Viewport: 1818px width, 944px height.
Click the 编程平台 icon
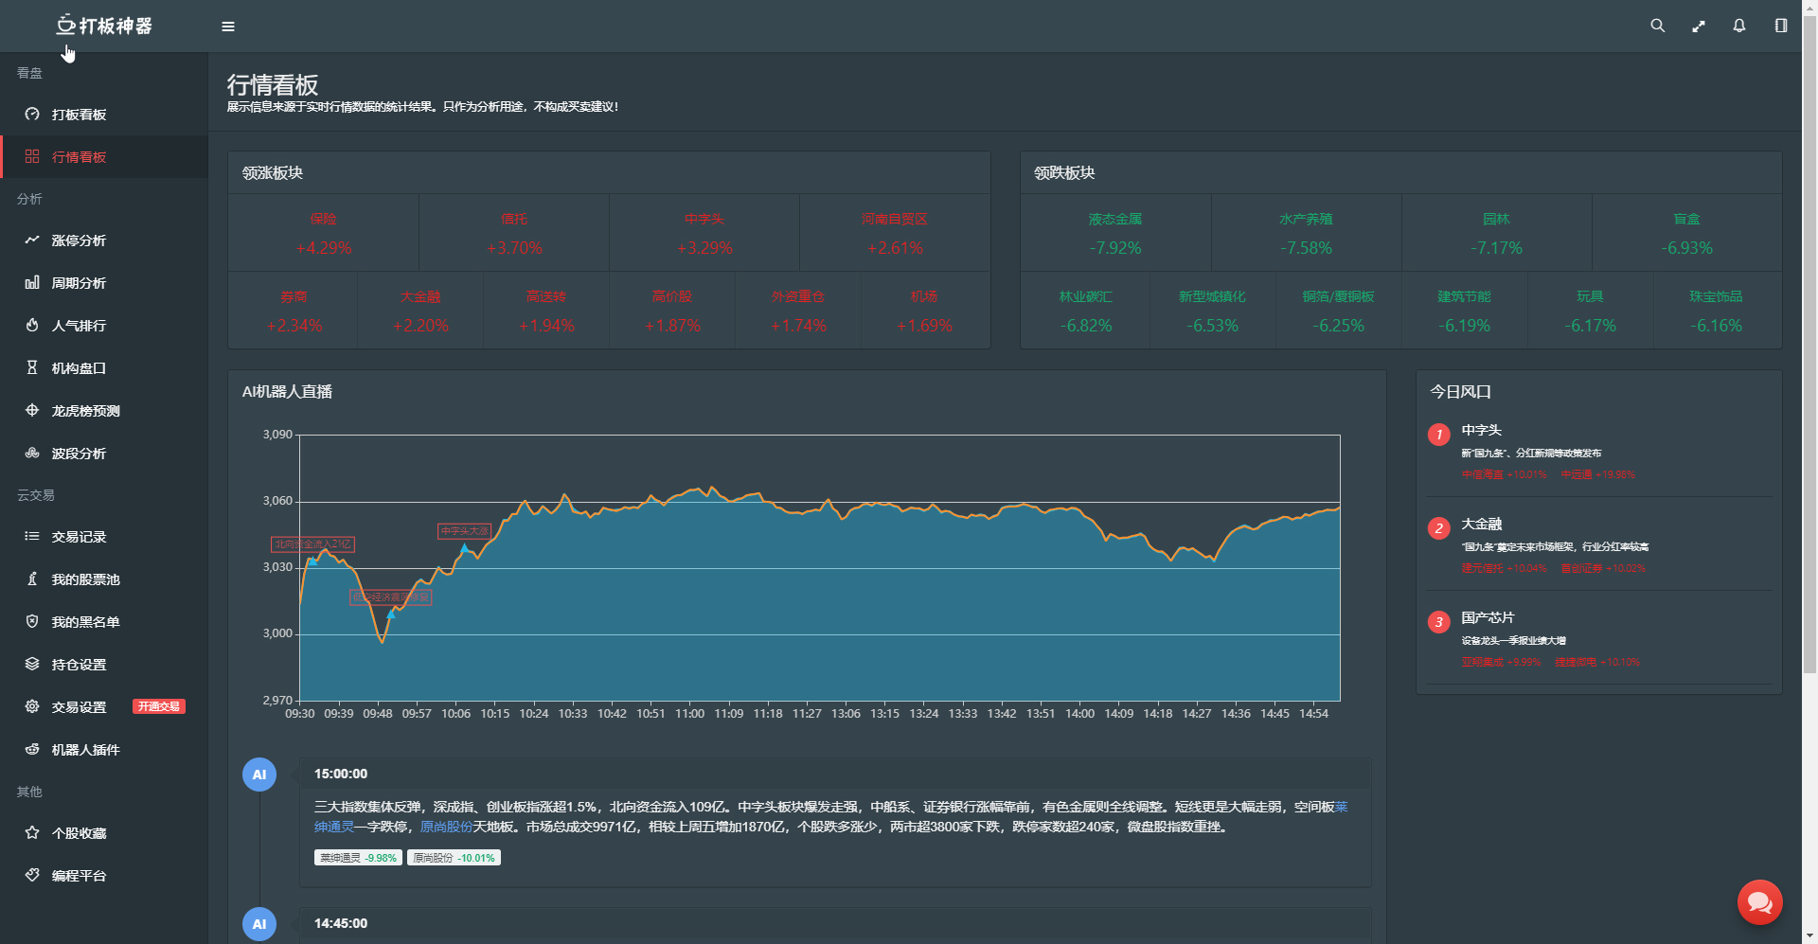[32, 876]
